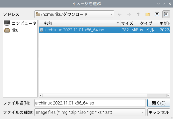Click the file icon next to archlinux iso
Image resolution: width=173 pixels, height=119 pixels.
pos(42,30)
